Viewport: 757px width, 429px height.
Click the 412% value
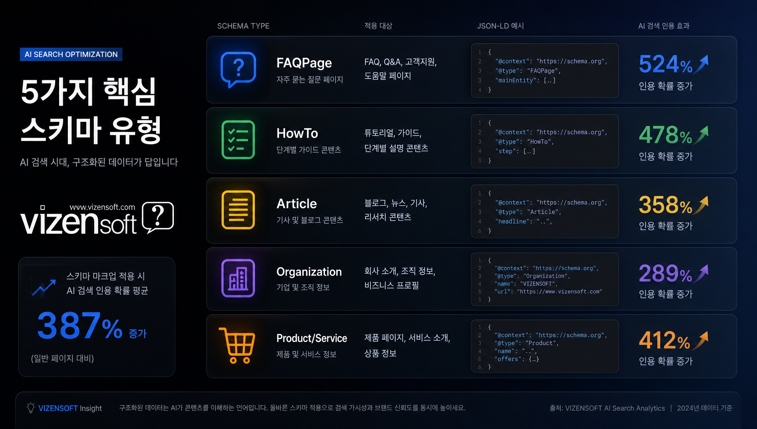click(x=664, y=340)
